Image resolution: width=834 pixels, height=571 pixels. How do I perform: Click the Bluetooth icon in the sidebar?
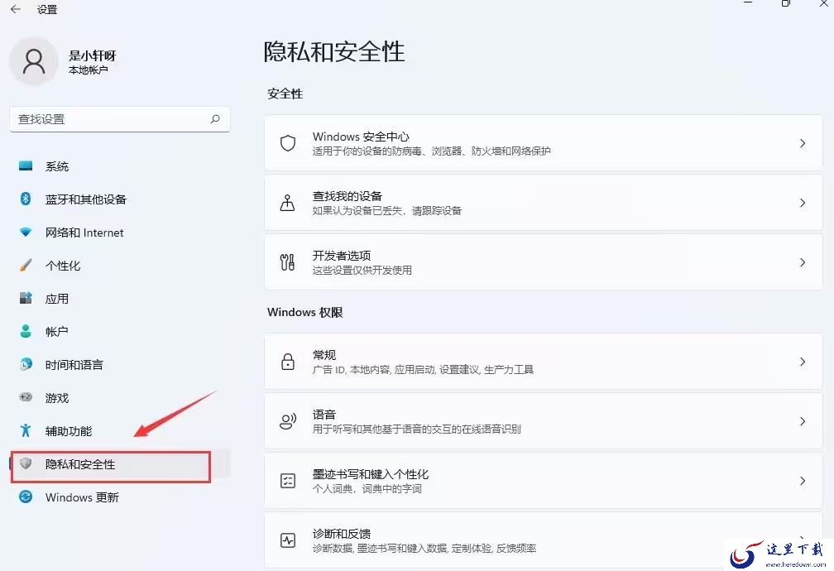[26, 199]
